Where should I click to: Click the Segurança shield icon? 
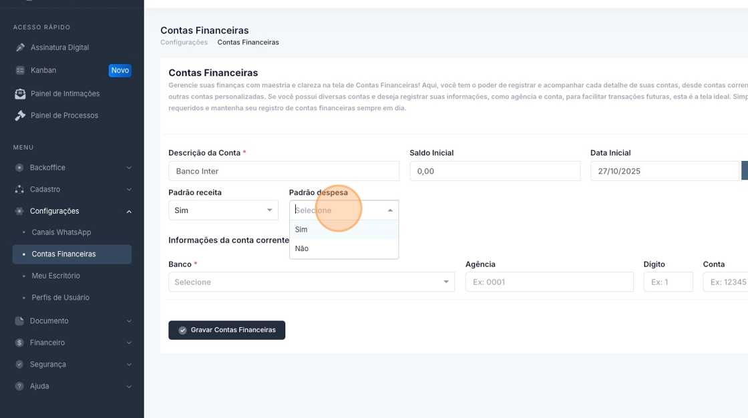coord(19,365)
